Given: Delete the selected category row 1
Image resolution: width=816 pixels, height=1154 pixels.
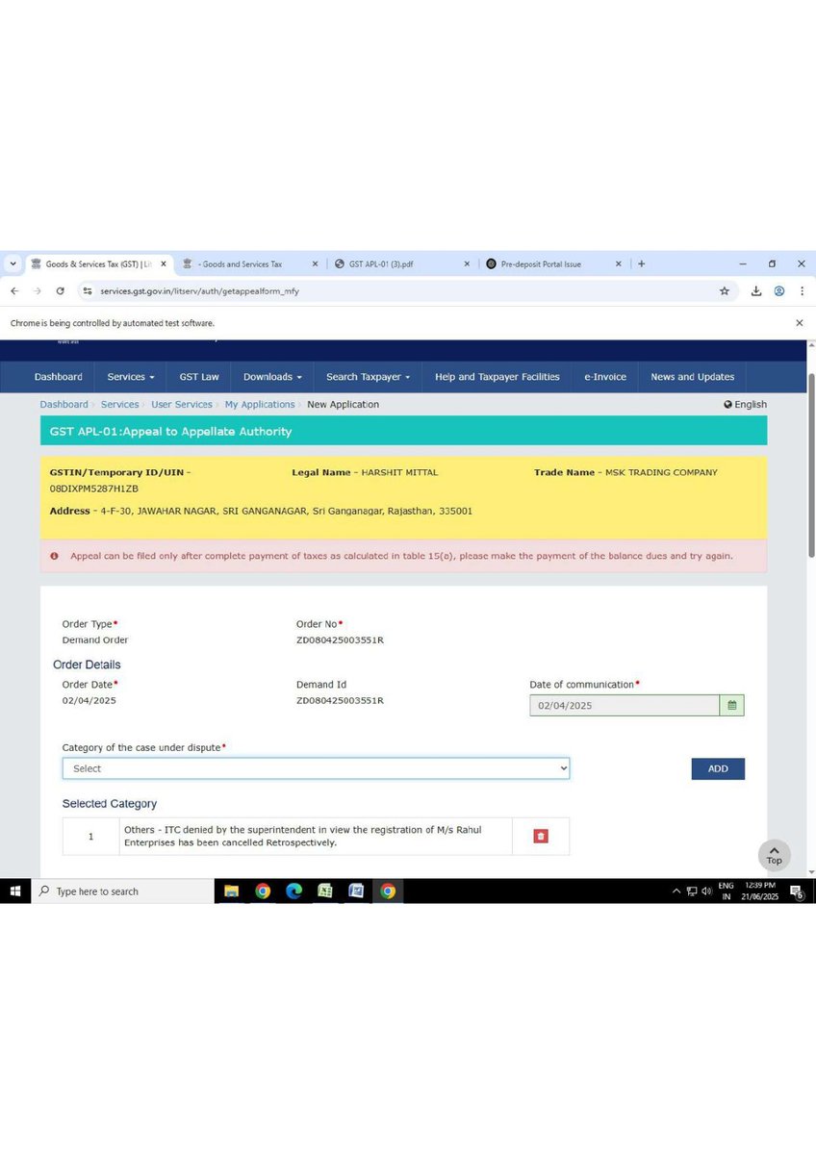Looking at the screenshot, I should coord(541,836).
